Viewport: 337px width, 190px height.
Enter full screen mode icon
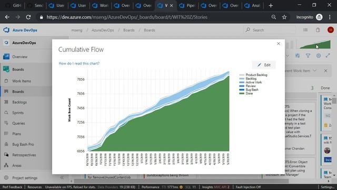(328, 55)
